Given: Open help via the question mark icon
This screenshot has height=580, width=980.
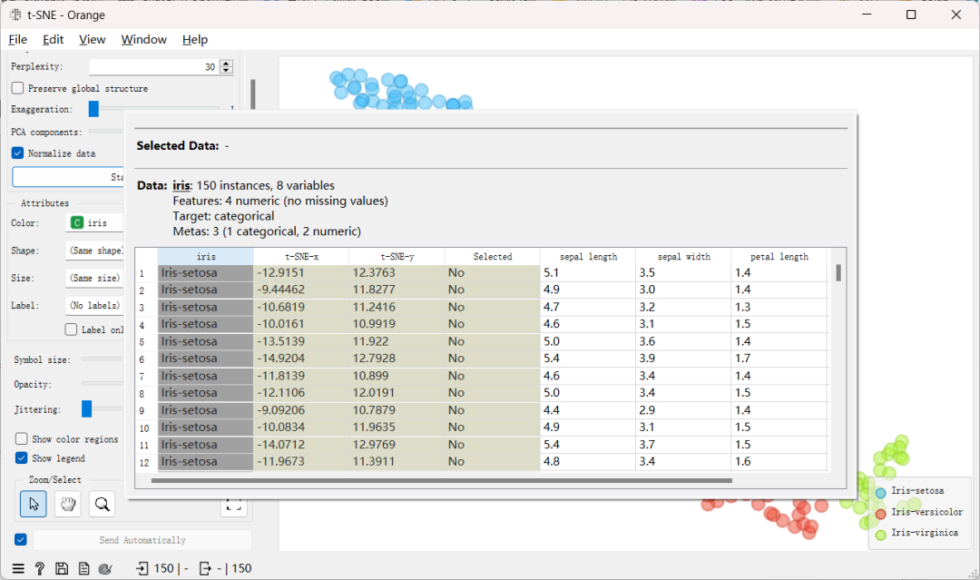Looking at the screenshot, I should 39,568.
